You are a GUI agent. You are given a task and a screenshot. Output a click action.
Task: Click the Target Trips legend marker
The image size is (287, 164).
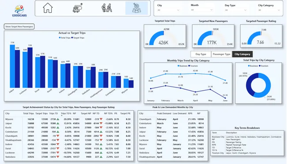(72, 38)
